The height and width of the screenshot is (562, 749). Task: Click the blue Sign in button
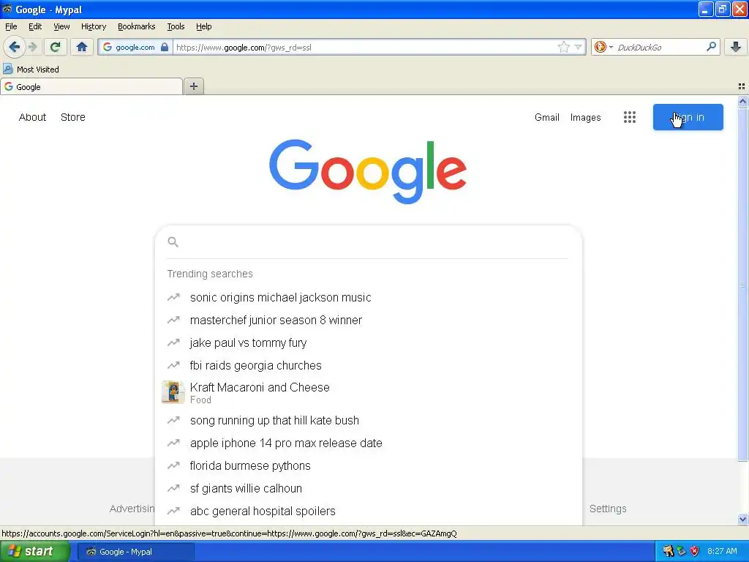pyautogui.click(x=688, y=117)
